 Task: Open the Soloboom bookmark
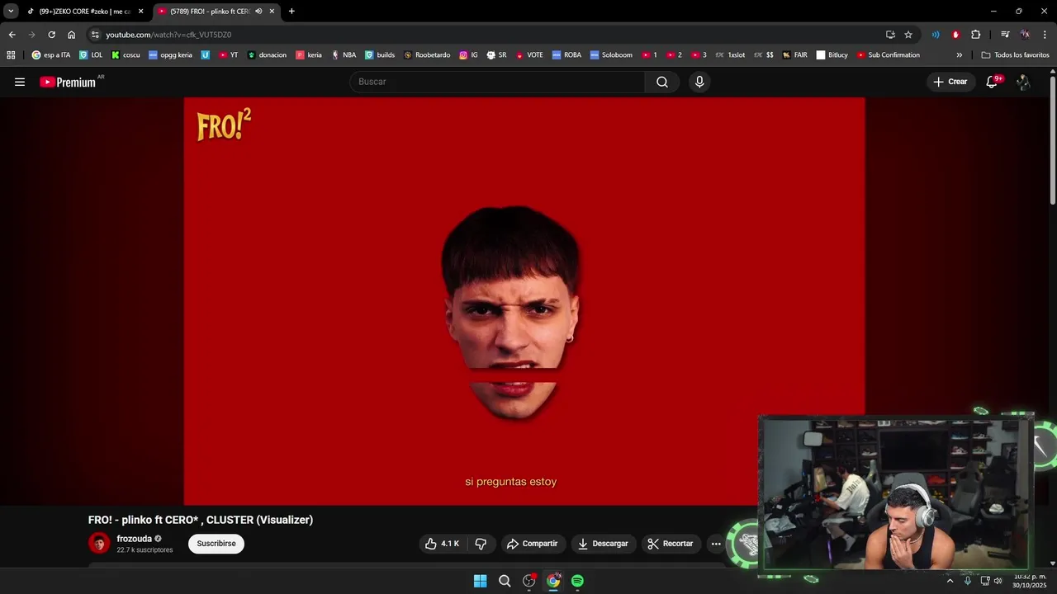[x=611, y=55]
